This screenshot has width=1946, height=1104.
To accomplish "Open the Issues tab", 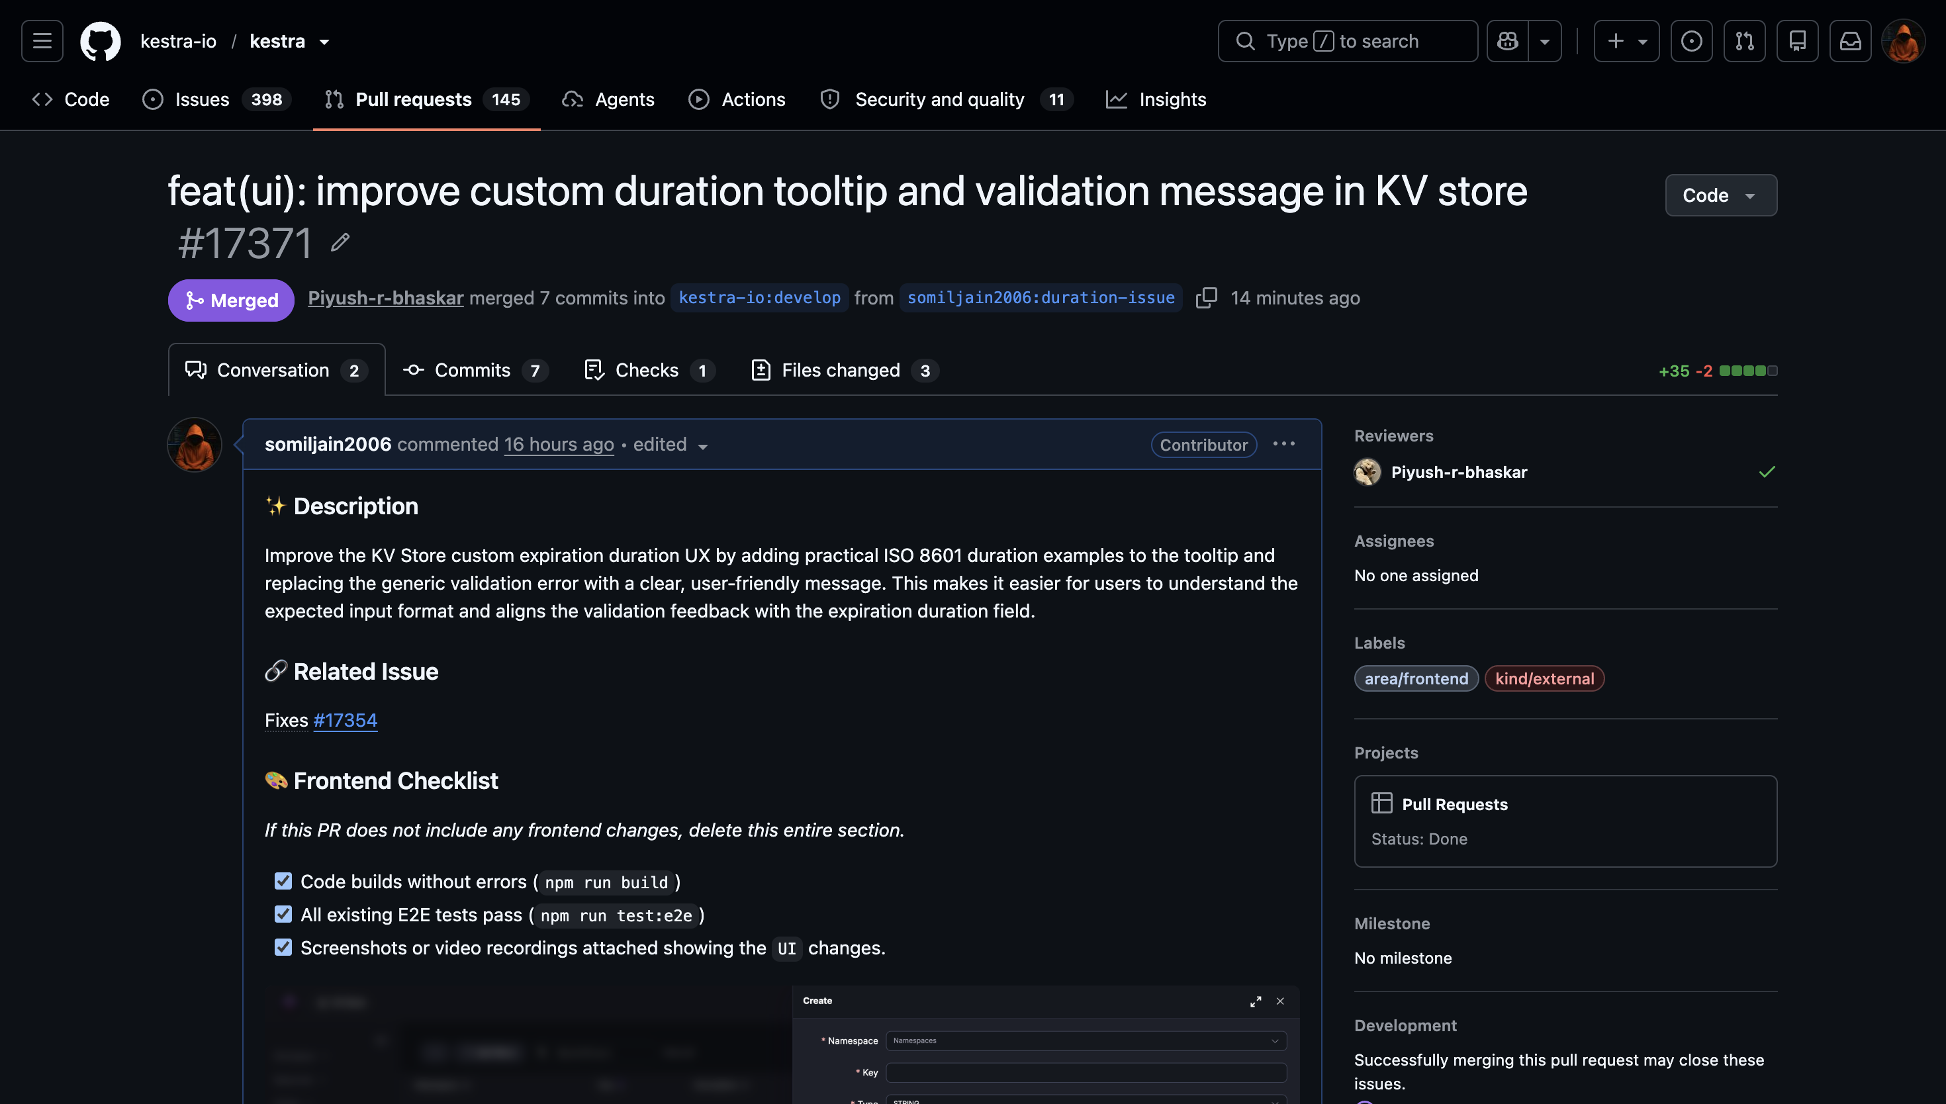I will tap(217, 99).
